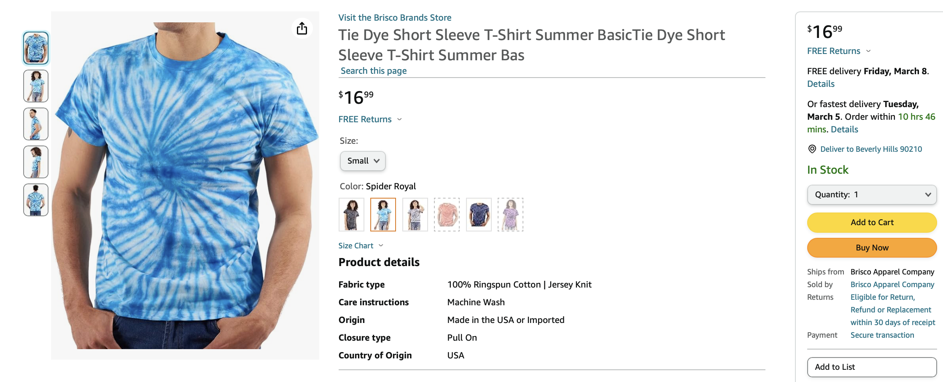This screenshot has height=382, width=943.
Task: Expand FREE Returns under the main price
Action: pyautogui.click(x=370, y=119)
